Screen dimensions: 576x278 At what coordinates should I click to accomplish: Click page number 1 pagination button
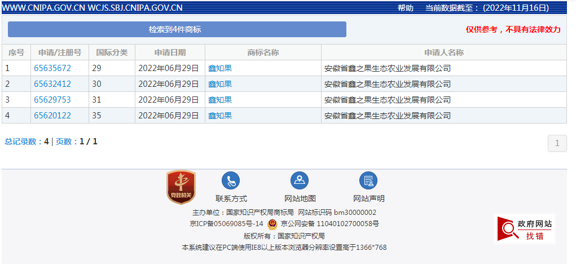[557, 143]
